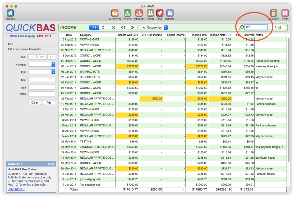Open the BAS section

pos(160,13)
